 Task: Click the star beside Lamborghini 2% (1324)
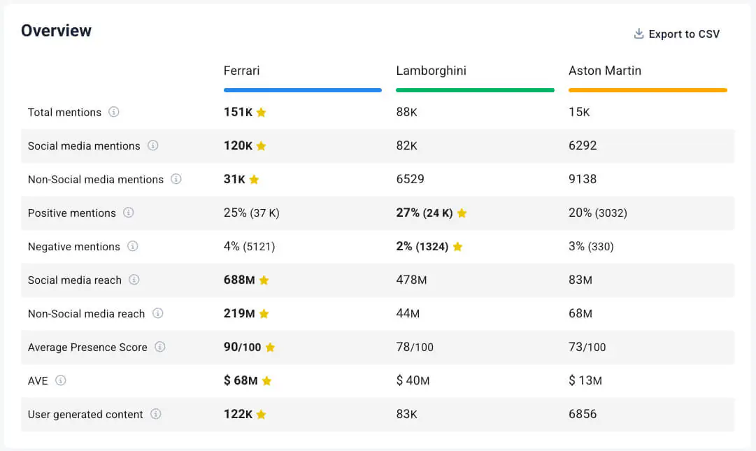(x=457, y=246)
